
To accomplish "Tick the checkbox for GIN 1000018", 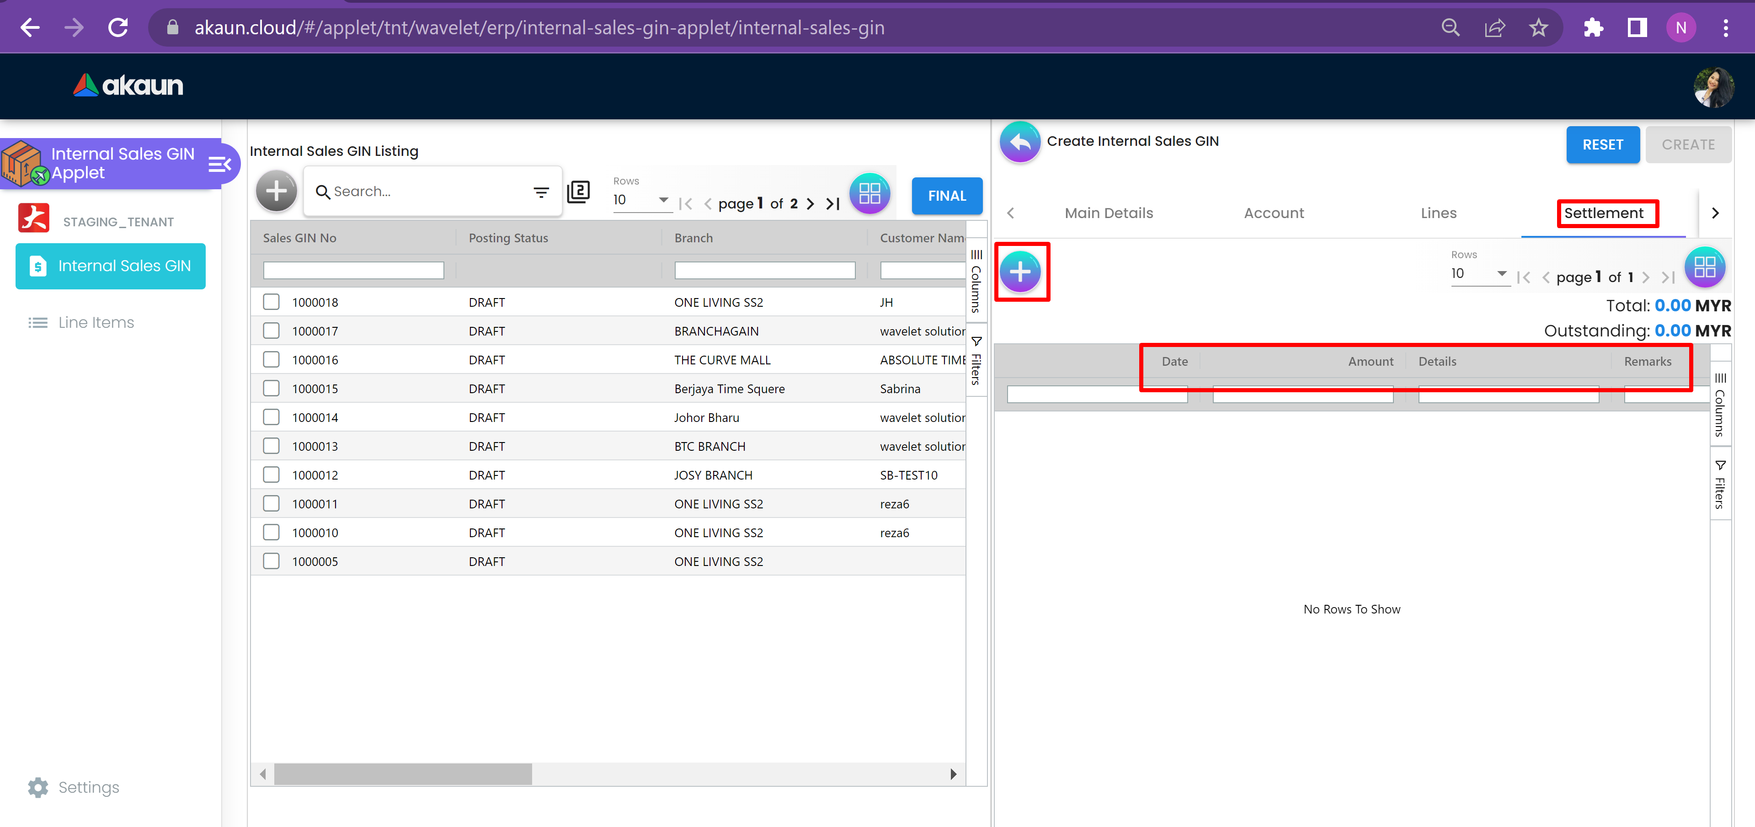I will coord(271,302).
